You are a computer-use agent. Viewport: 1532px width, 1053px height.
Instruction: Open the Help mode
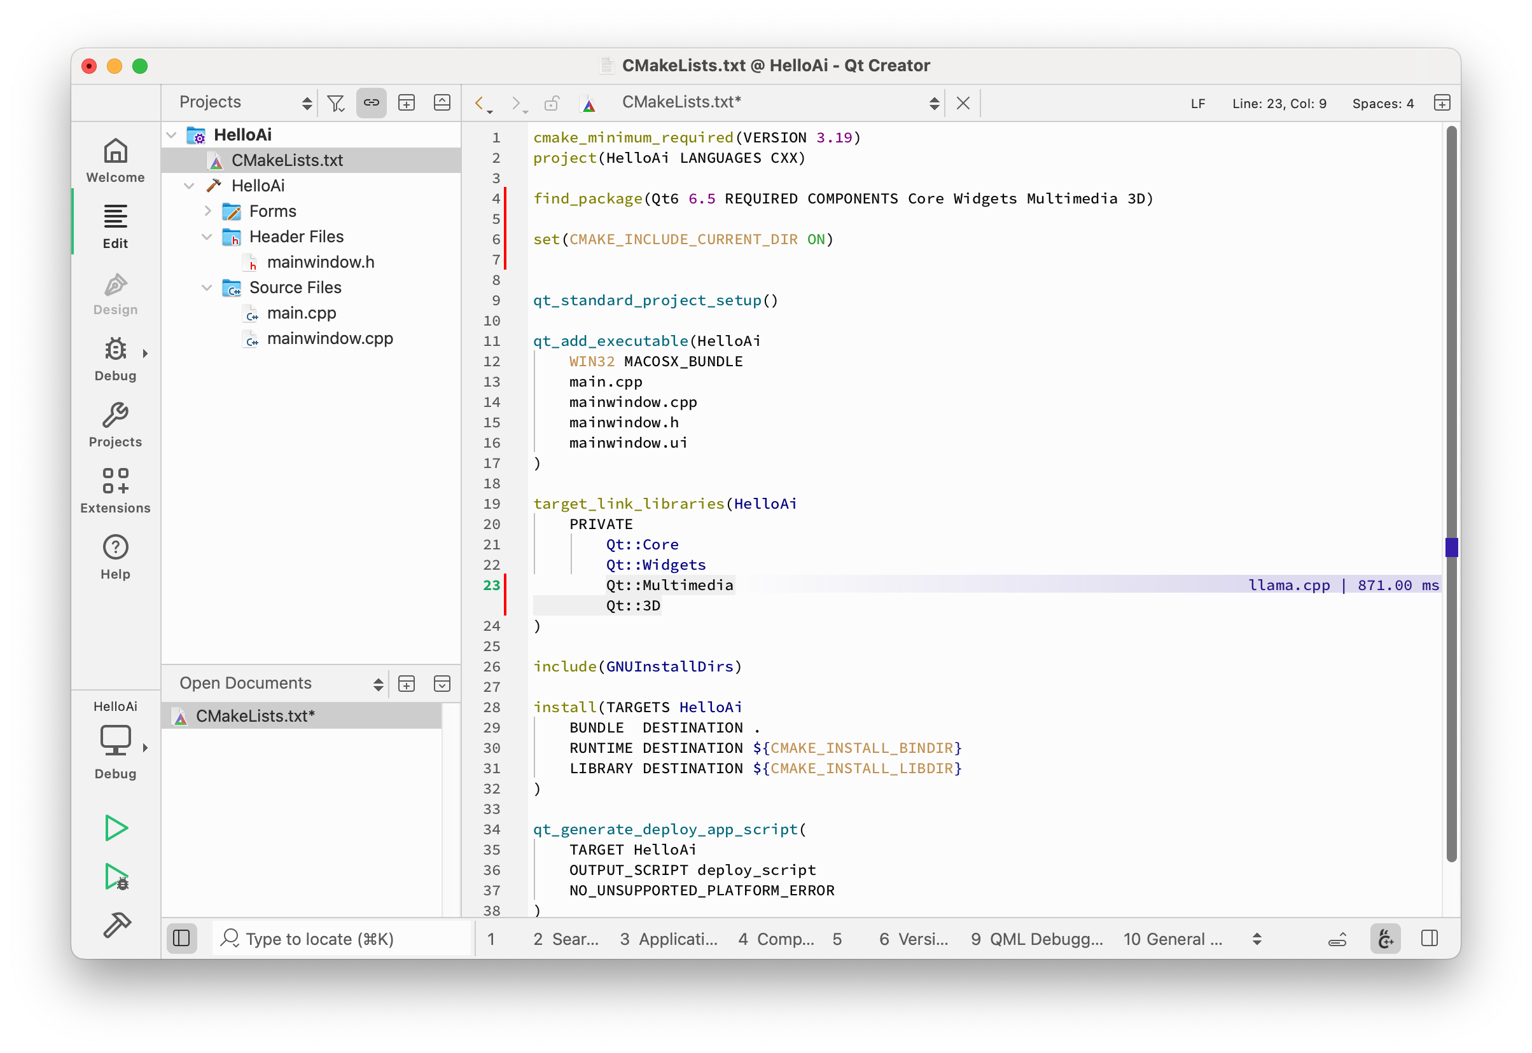(115, 557)
